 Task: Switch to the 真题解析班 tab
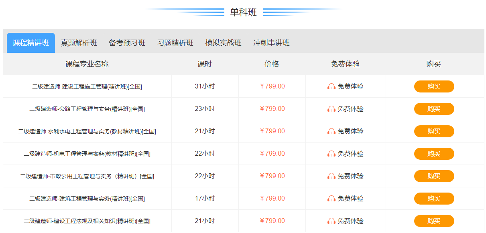tap(79, 43)
